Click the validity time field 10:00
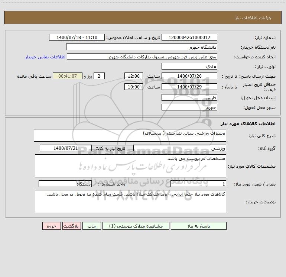Image resolution: width=286 pixels, height=277 pixels. tap(133, 87)
